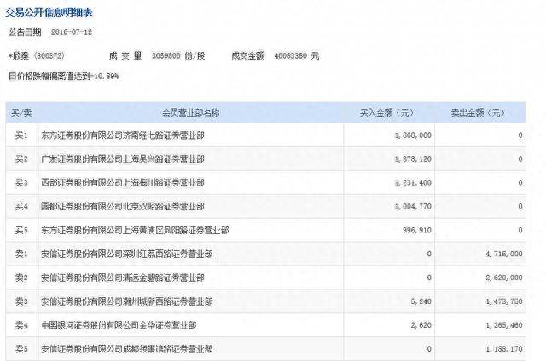Click 安信证券 深圳红荔西路证券营业部 name
The height and width of the screenshot is (361, 546).
pos(127,255)
